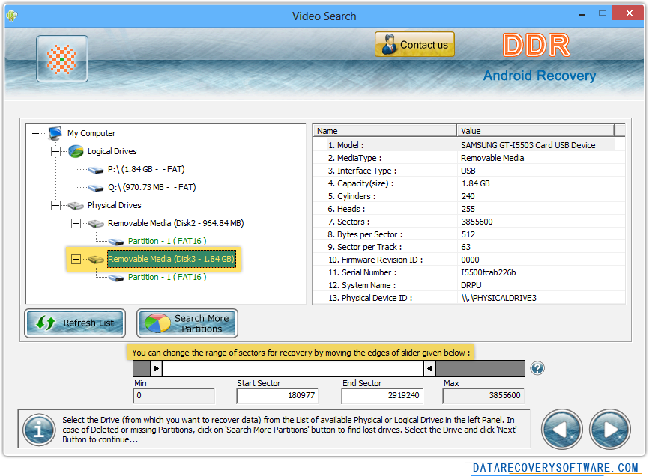Click the End Sector input field

coord(382,396)
